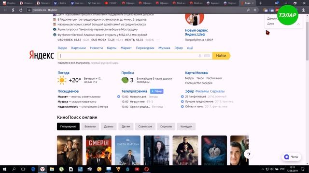
Task: Open the Карты service link
Action: [x=112, y=48]
